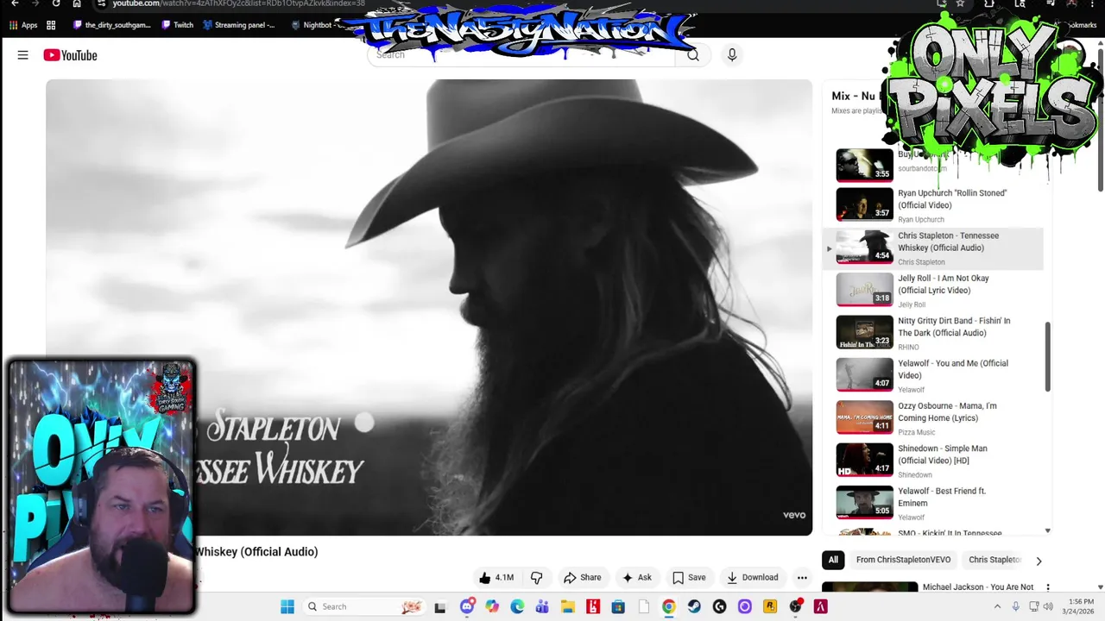Collapse playlist with the down arrow
Viewport: 1105px width, 621px height.
(x=1048, y=531)
